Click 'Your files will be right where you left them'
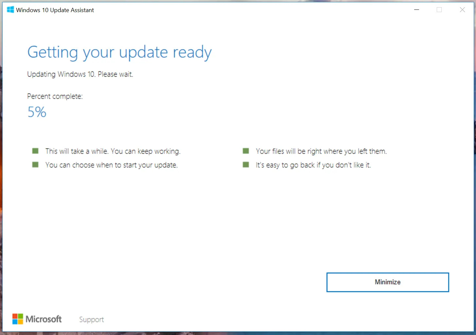Image resolution: width=476 pixels, height=335 pixels. [x=321, y=151]
